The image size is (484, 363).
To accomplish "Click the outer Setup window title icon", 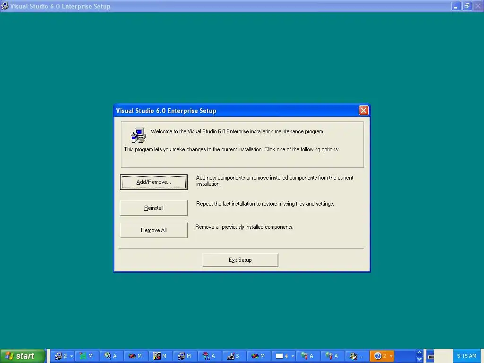I will coord(5,6).
